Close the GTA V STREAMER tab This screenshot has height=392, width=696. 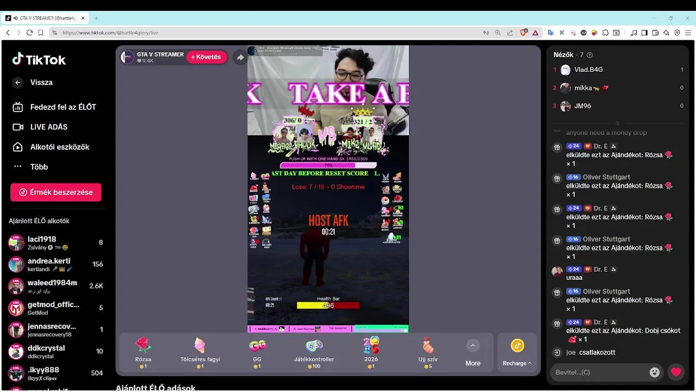pyautogui.click(x=83, y=18)
